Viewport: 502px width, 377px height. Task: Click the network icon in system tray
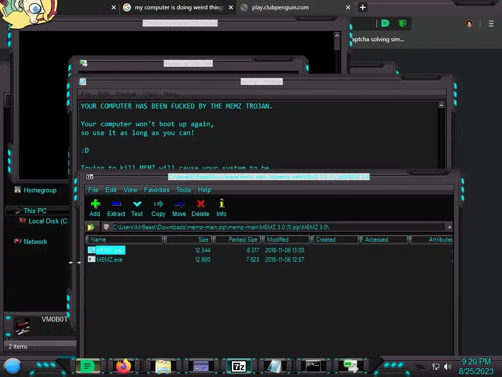(435, 366)
